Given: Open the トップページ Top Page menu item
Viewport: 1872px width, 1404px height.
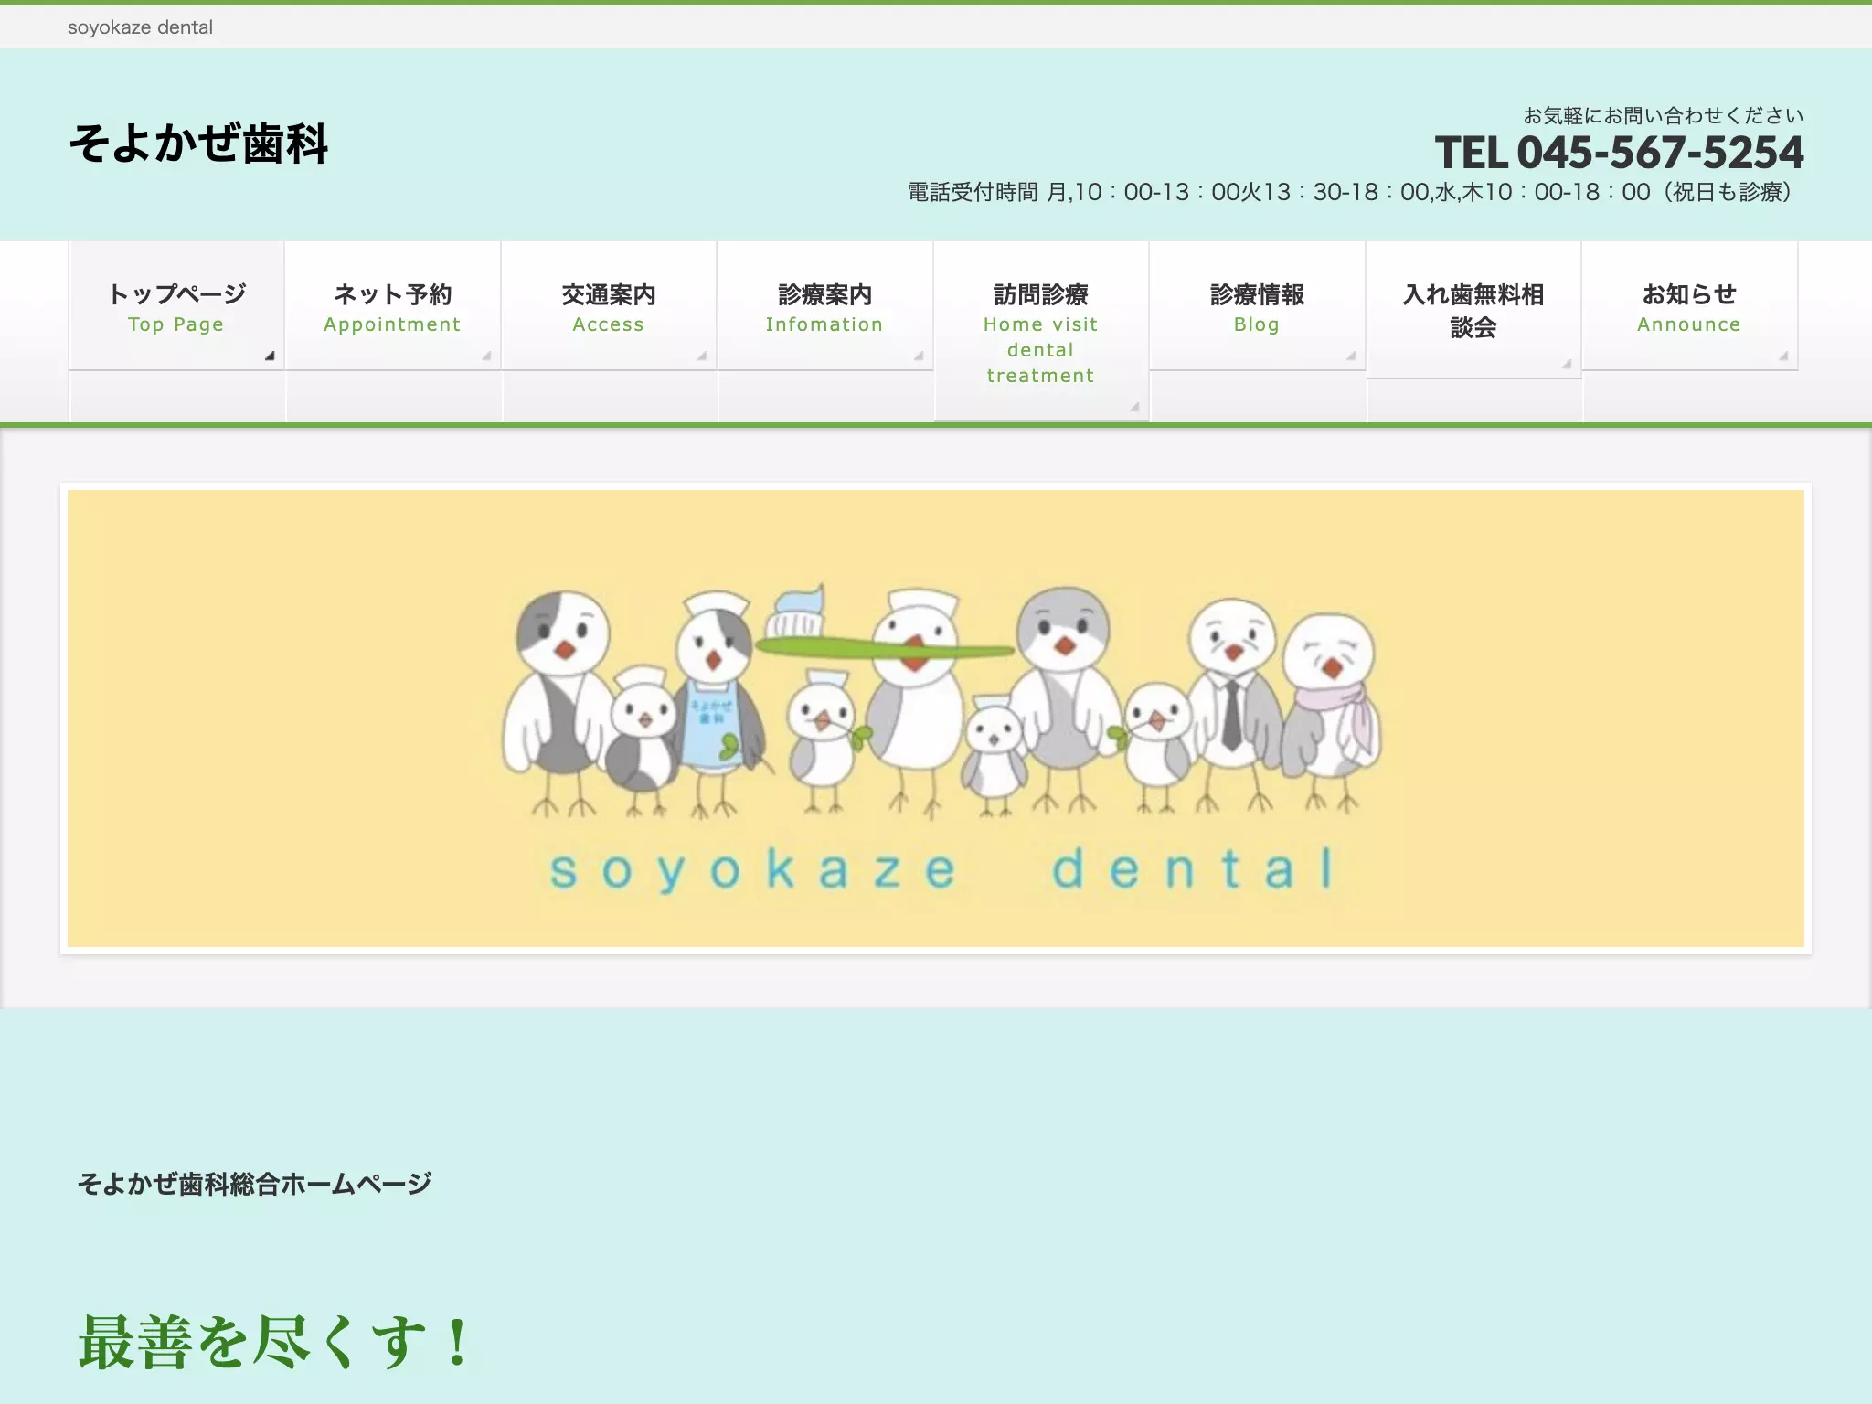Looking at the screenshot, I should 176,307.
